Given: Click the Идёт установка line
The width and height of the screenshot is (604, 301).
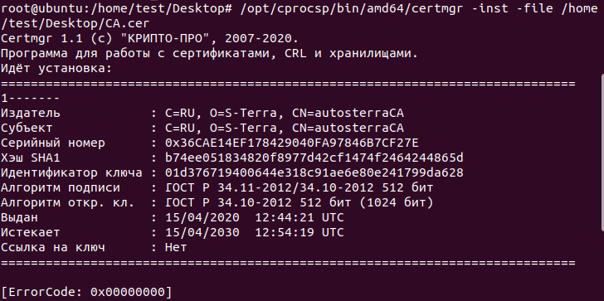Looking at the screenshot, I should coord(56,69).
